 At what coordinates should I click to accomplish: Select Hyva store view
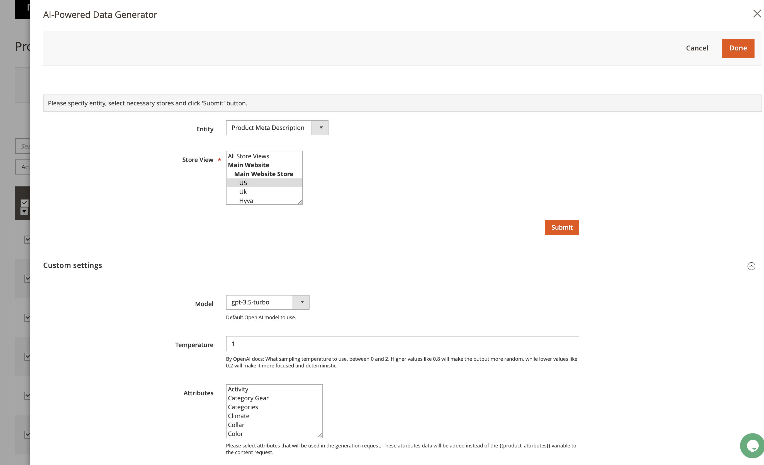pyautogui.click(x=264, y=200)
